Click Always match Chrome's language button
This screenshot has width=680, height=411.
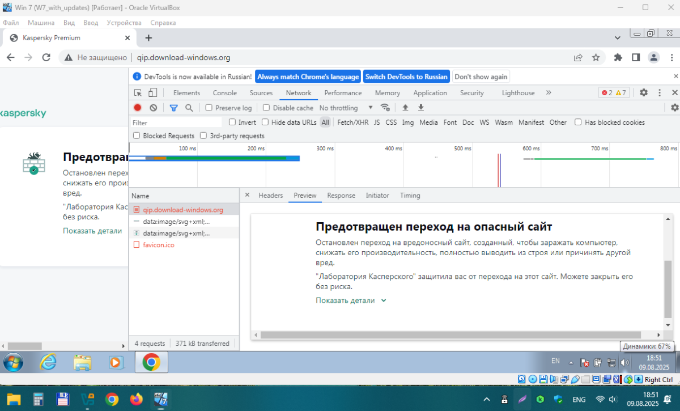308,77
